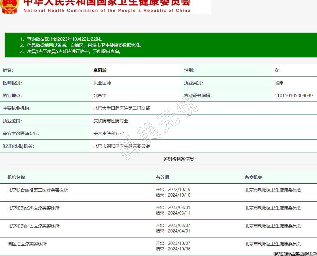Click the 美容皮肤科专业 specialty value
Viewport: 317px width, 256px height.
pyautogui.click(x=109, y=134)
